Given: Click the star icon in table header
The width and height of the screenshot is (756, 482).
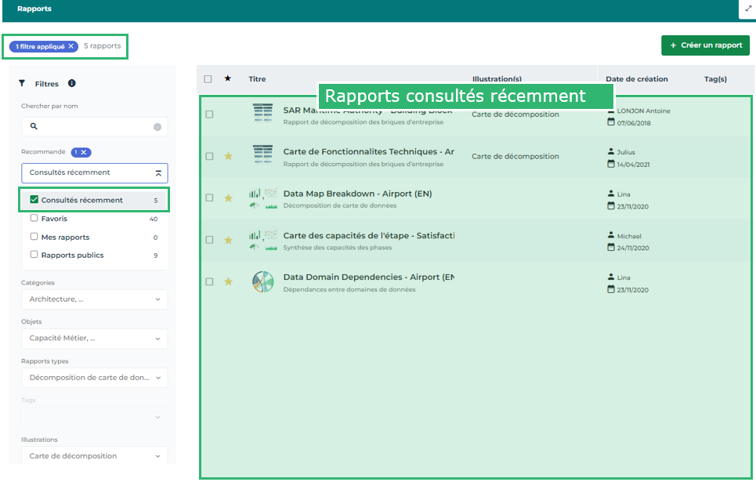Looking at the screenshot, I should [x=228, y=78].
